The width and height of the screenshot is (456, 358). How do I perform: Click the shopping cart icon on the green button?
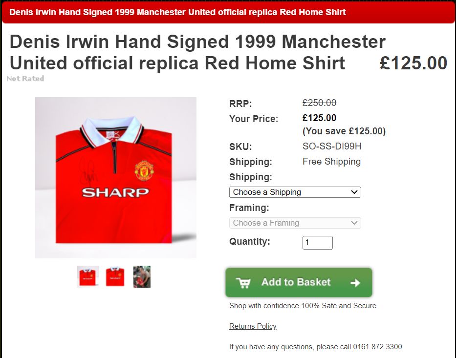(243, 283)
